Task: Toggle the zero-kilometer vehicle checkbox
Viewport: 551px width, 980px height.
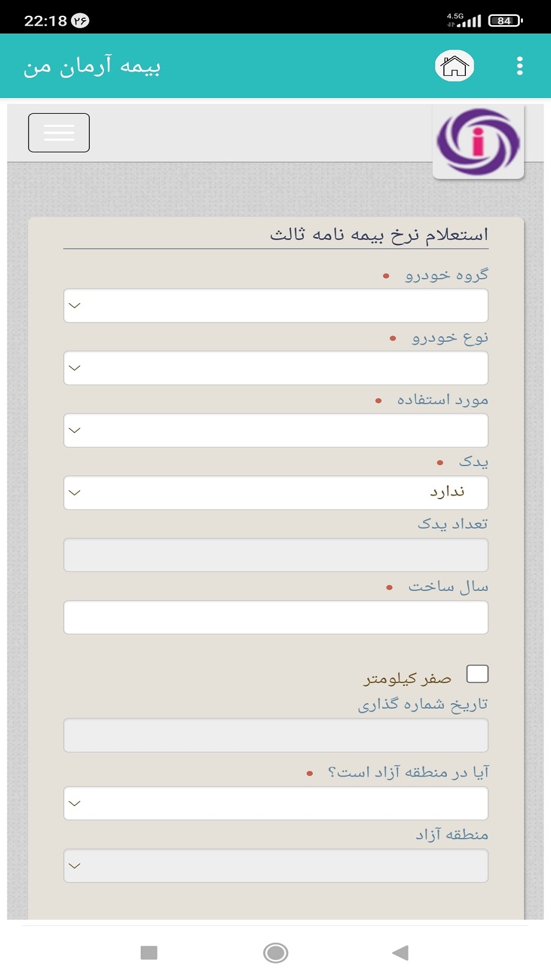Action: pyautogui.click(x=478, y=674)
